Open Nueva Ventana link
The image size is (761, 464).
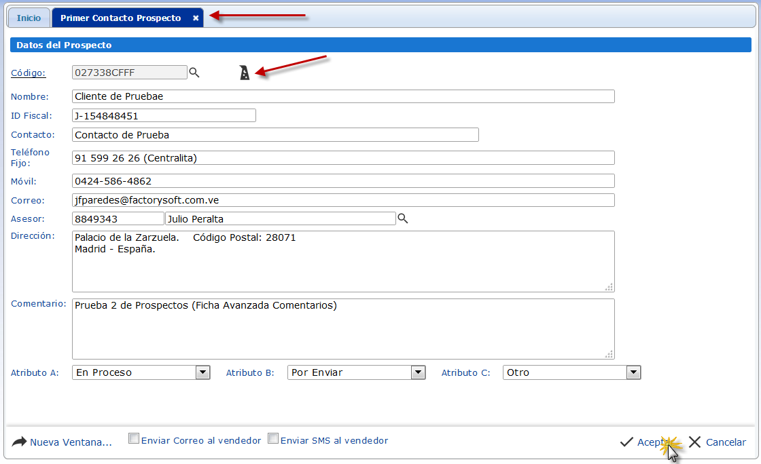click(x=71, y=442)
